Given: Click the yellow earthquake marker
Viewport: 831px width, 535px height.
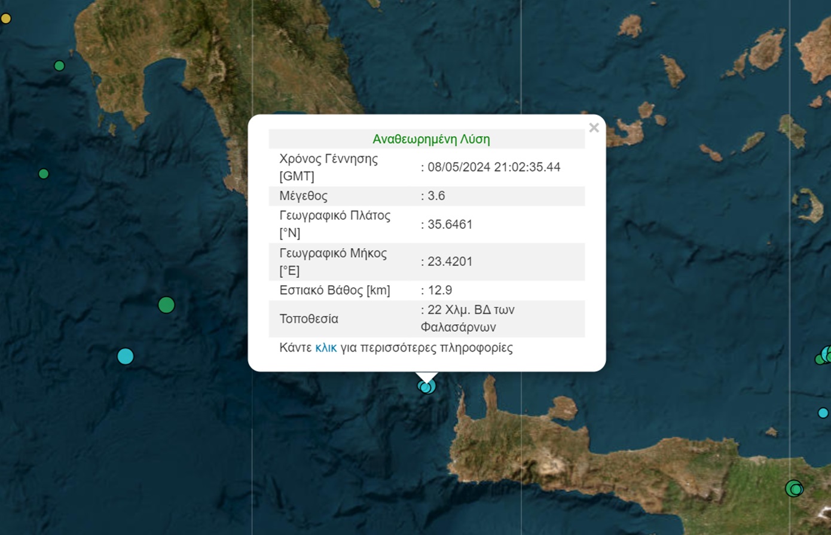Looking at the screenshot, I should coord(5,19).
